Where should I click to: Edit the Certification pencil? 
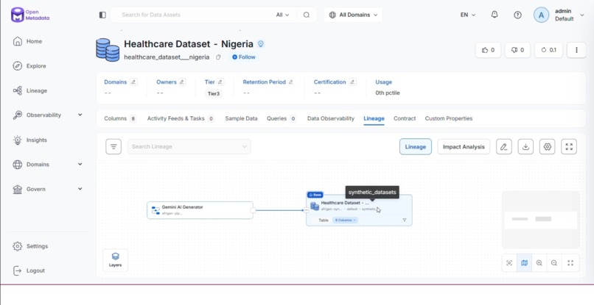(x=352, y=82)
